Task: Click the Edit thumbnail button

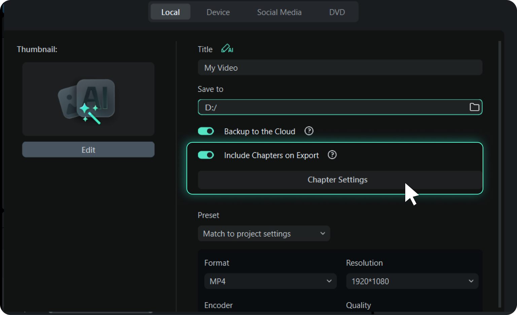Action: (88, 149)
